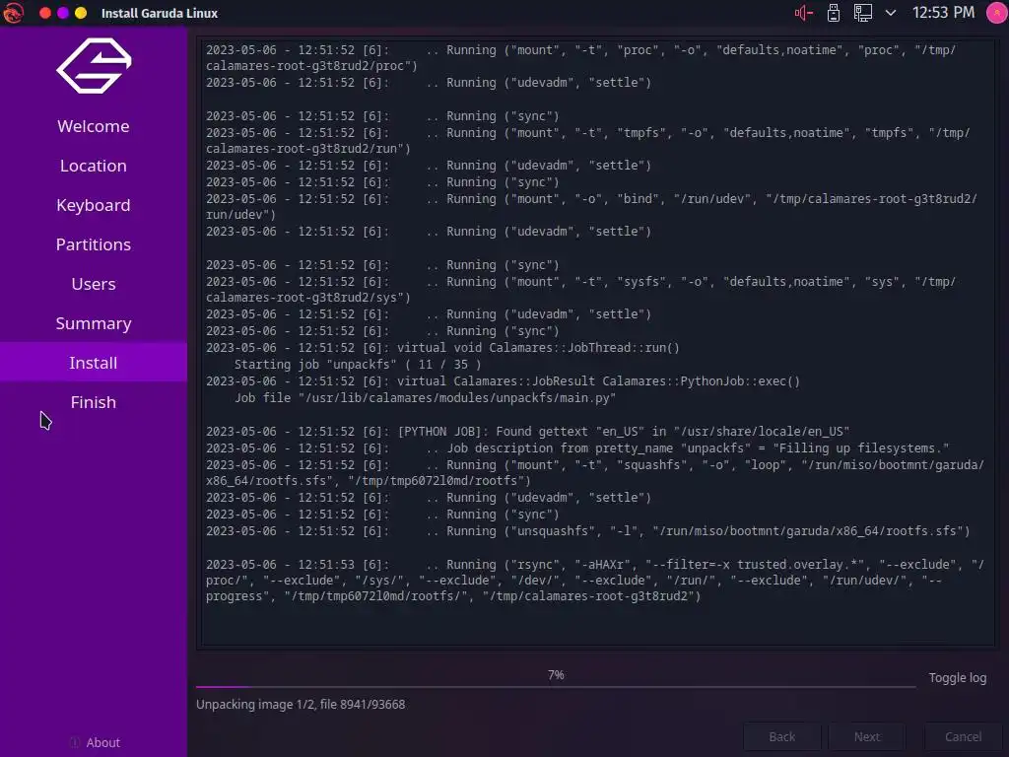This screenshot has height=757, width=1009.
Task: Click the clock showing 12:53 PM
Action: point(943,13)
